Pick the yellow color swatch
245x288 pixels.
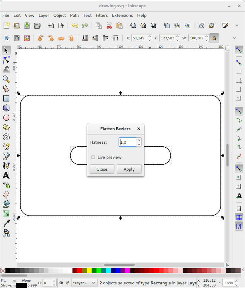89,270
